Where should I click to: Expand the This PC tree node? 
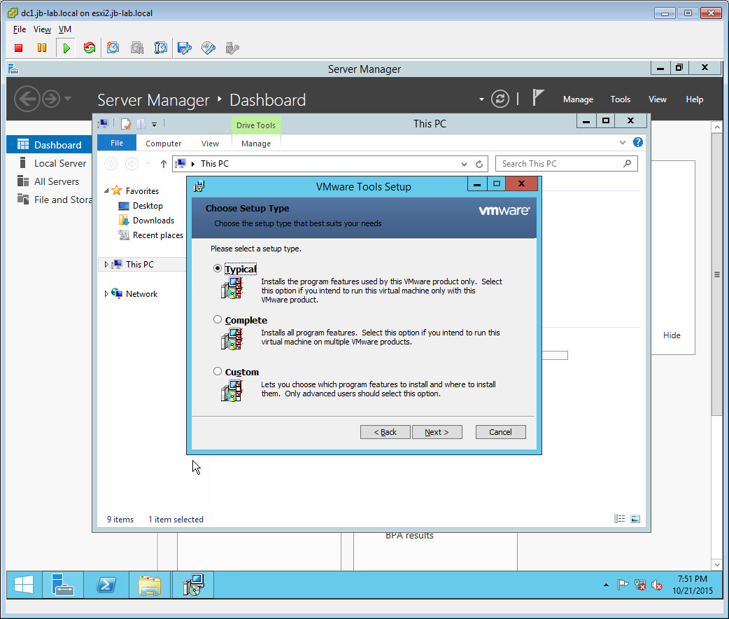point(106,265)
